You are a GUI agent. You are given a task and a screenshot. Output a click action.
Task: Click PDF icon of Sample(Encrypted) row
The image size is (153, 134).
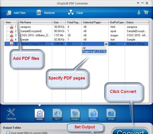12,31
